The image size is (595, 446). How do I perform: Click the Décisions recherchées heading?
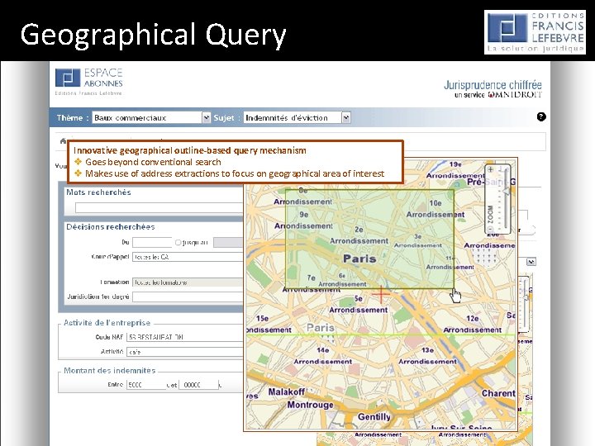(111, 227)
